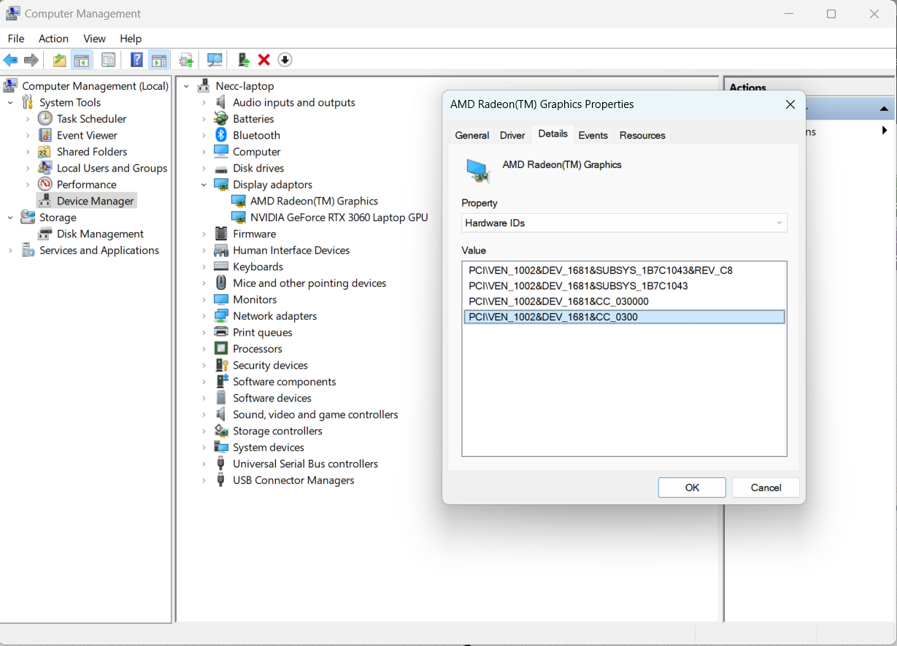Confirm the dialog with OK

tap(692, 488)
